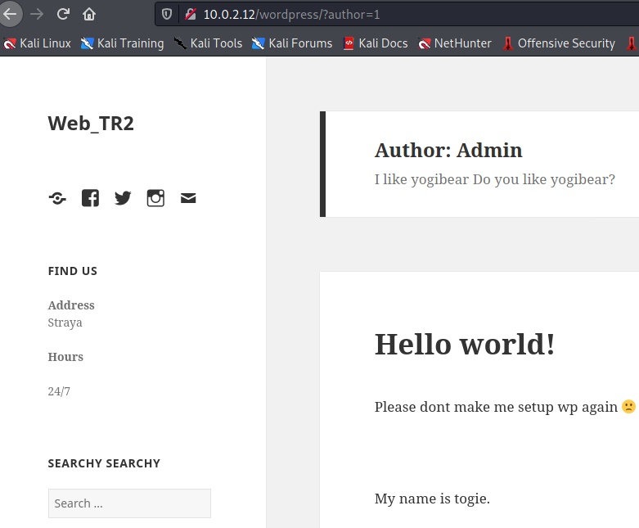This screenshot has width=639, height=528.
Task: Click the FIND US widget heading
Action: pos(73,271)
